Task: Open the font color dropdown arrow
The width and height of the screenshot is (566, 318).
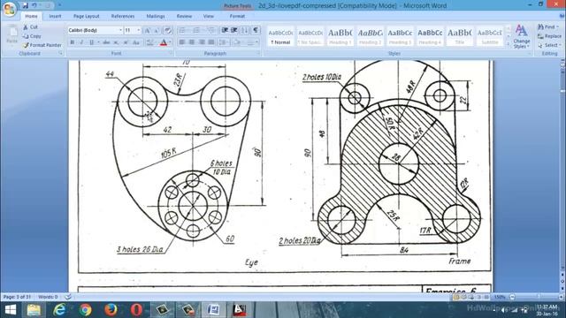Action: click(x=170, y=42)
